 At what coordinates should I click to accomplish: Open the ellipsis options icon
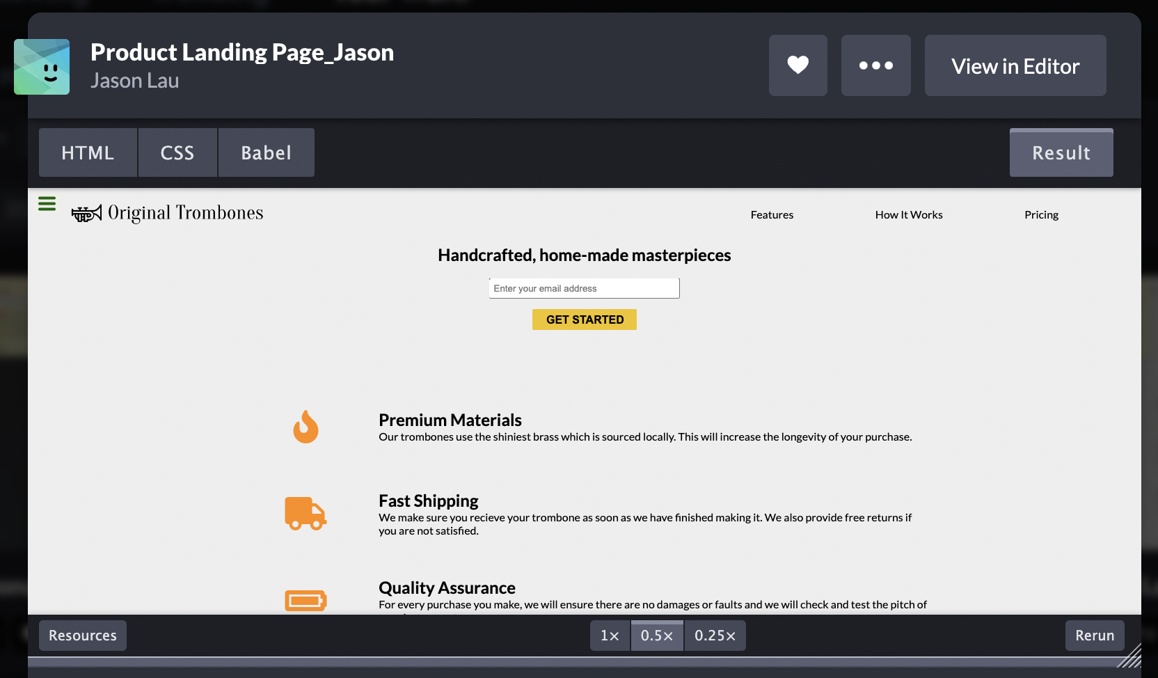875,65
